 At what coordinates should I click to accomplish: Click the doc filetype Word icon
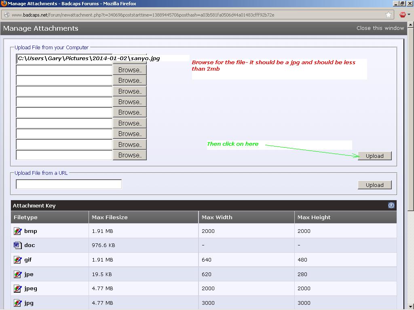pyautogui.click(x=17, y=245)
